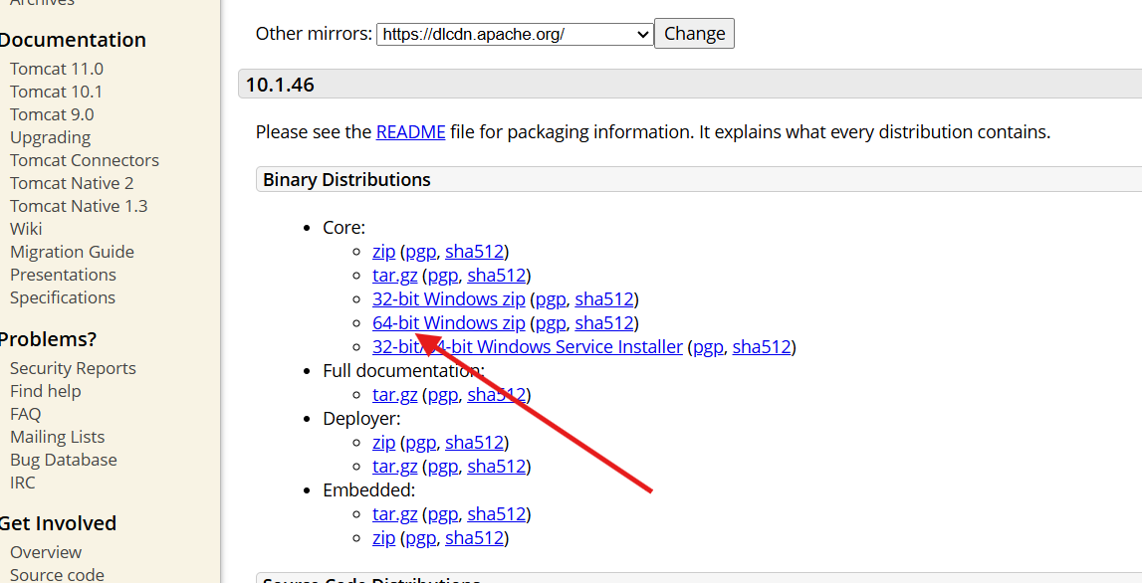Open pgp signature for Embedded zip
The height and width of the screenshot is (583, 1142).
pyautogui.click(x=421, y=538)
